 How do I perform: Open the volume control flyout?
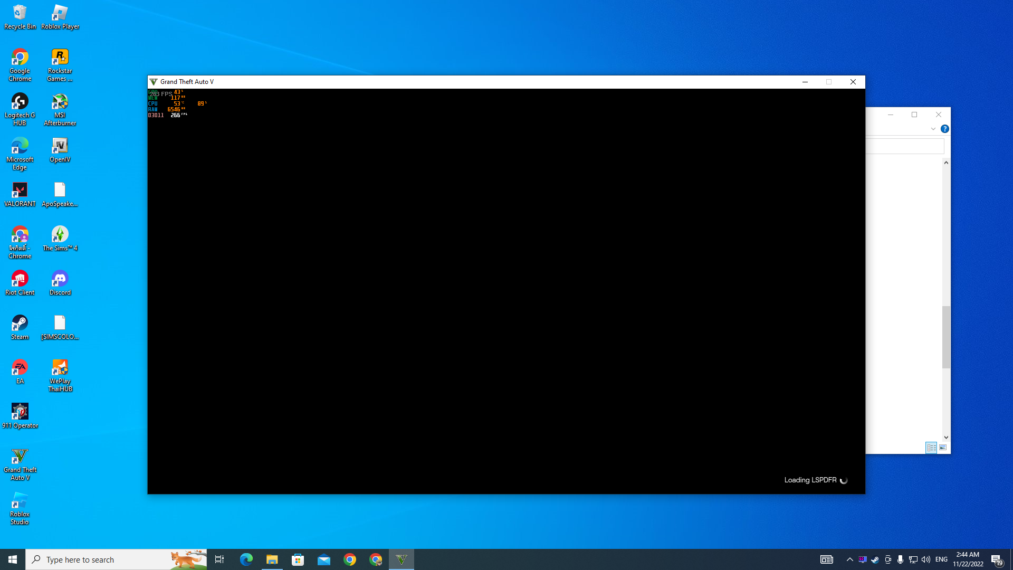925,559
